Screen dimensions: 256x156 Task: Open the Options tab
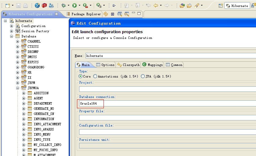[x=105, y=65]
